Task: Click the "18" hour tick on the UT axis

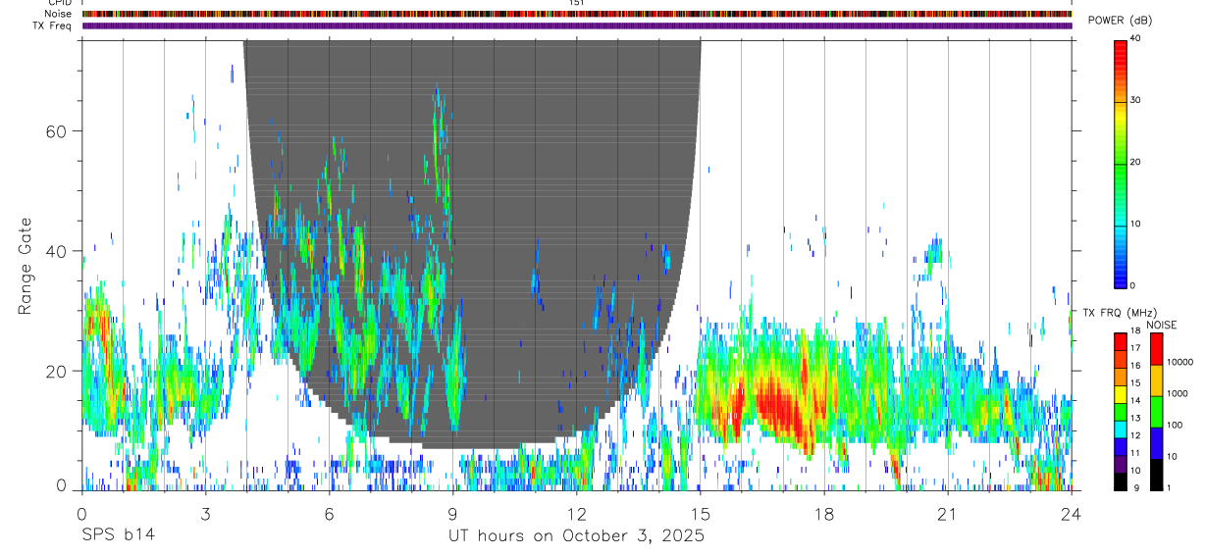Action: click(823, 514)
